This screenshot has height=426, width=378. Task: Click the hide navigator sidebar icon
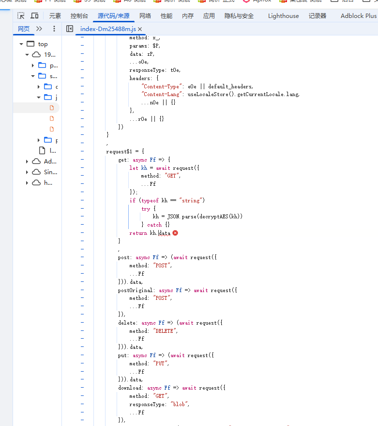click(x=70, y=29)
